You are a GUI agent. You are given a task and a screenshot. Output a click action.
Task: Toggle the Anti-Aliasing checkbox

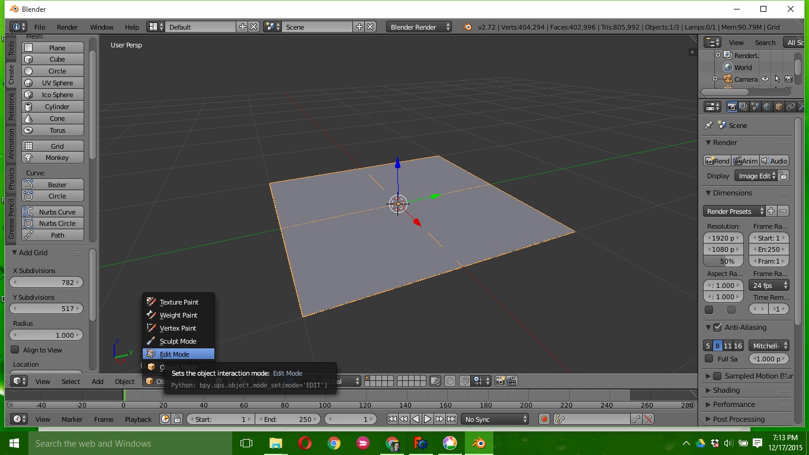pos(718,328)
